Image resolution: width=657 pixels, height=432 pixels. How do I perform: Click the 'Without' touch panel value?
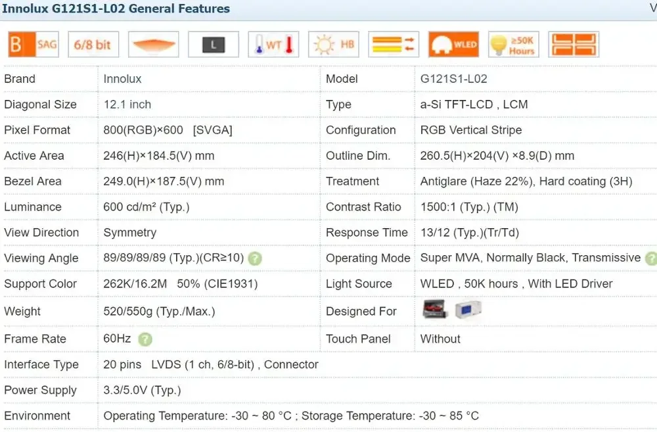(440, 339)
